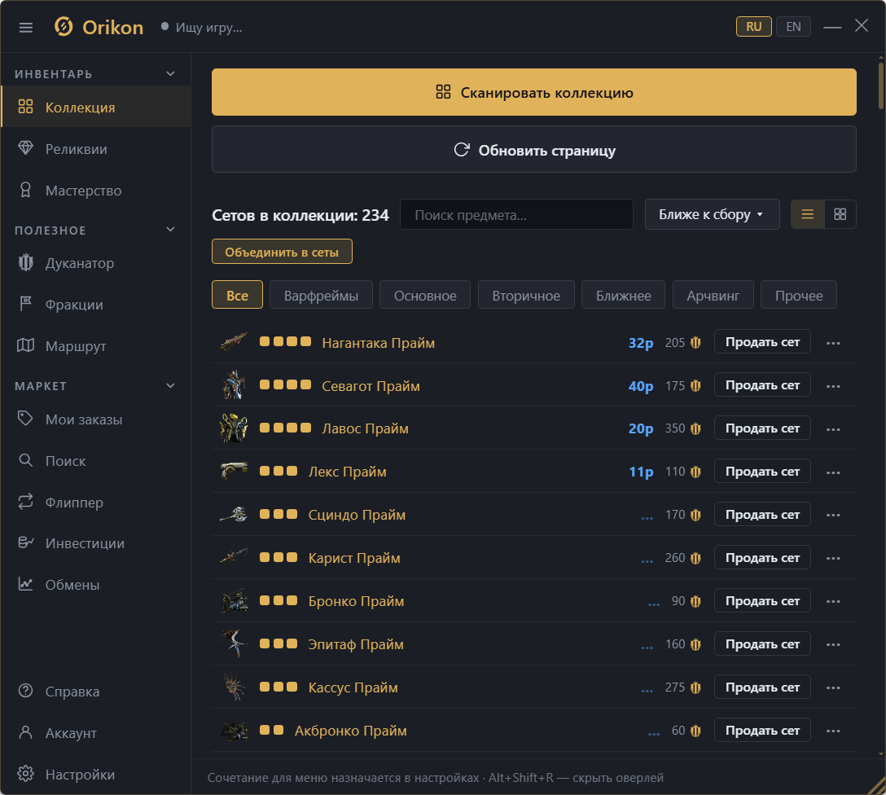Open Инвестиции section
The image size is (886, 795).
96,543
